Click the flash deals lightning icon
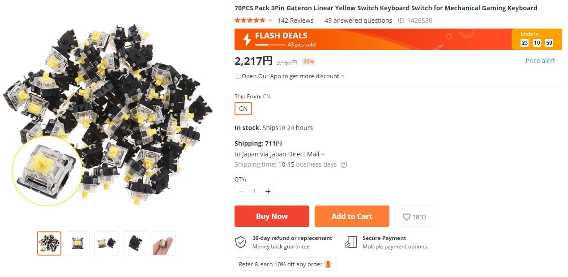The height and width of the screenshot is (277, 568). (247, 39)
